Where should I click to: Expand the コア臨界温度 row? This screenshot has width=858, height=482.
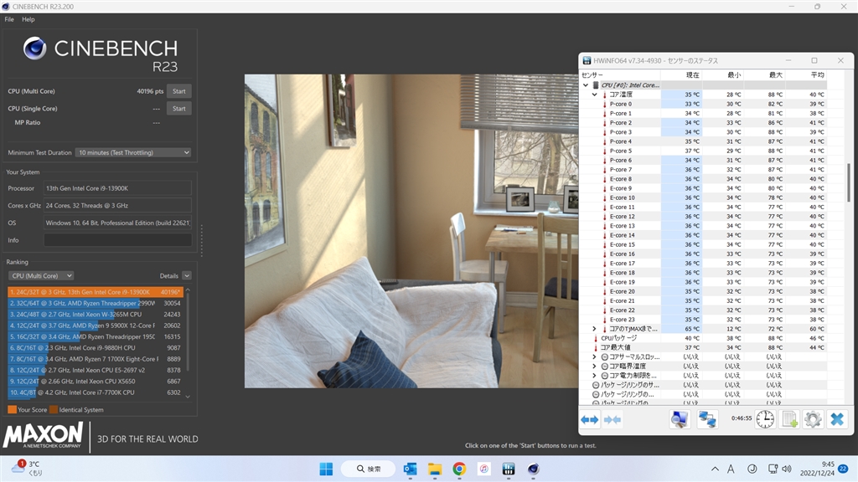tap(594, 367)
